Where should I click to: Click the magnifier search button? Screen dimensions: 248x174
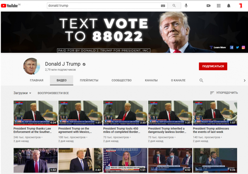tap(174, 6)
